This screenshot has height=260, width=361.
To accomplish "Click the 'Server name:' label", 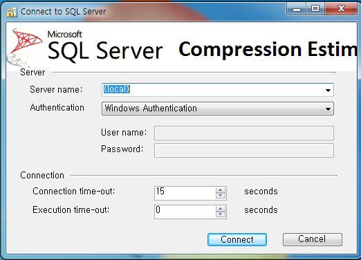I will pyautogui.click(x=56, y=89).
